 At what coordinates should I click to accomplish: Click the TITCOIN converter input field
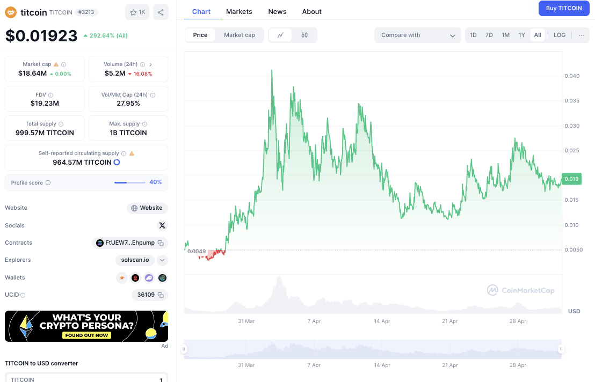pos(86,379)
